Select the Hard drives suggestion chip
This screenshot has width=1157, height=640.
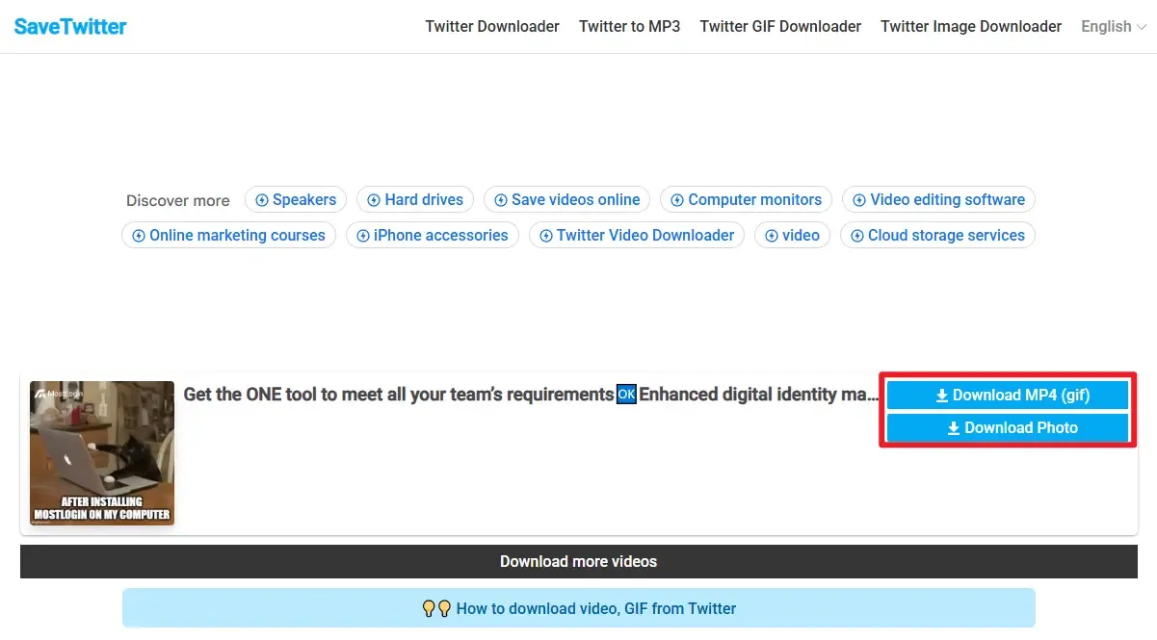[x=414, y=199]
